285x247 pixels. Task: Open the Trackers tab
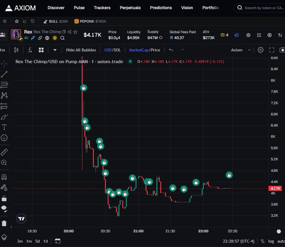[x=102, y=8]
